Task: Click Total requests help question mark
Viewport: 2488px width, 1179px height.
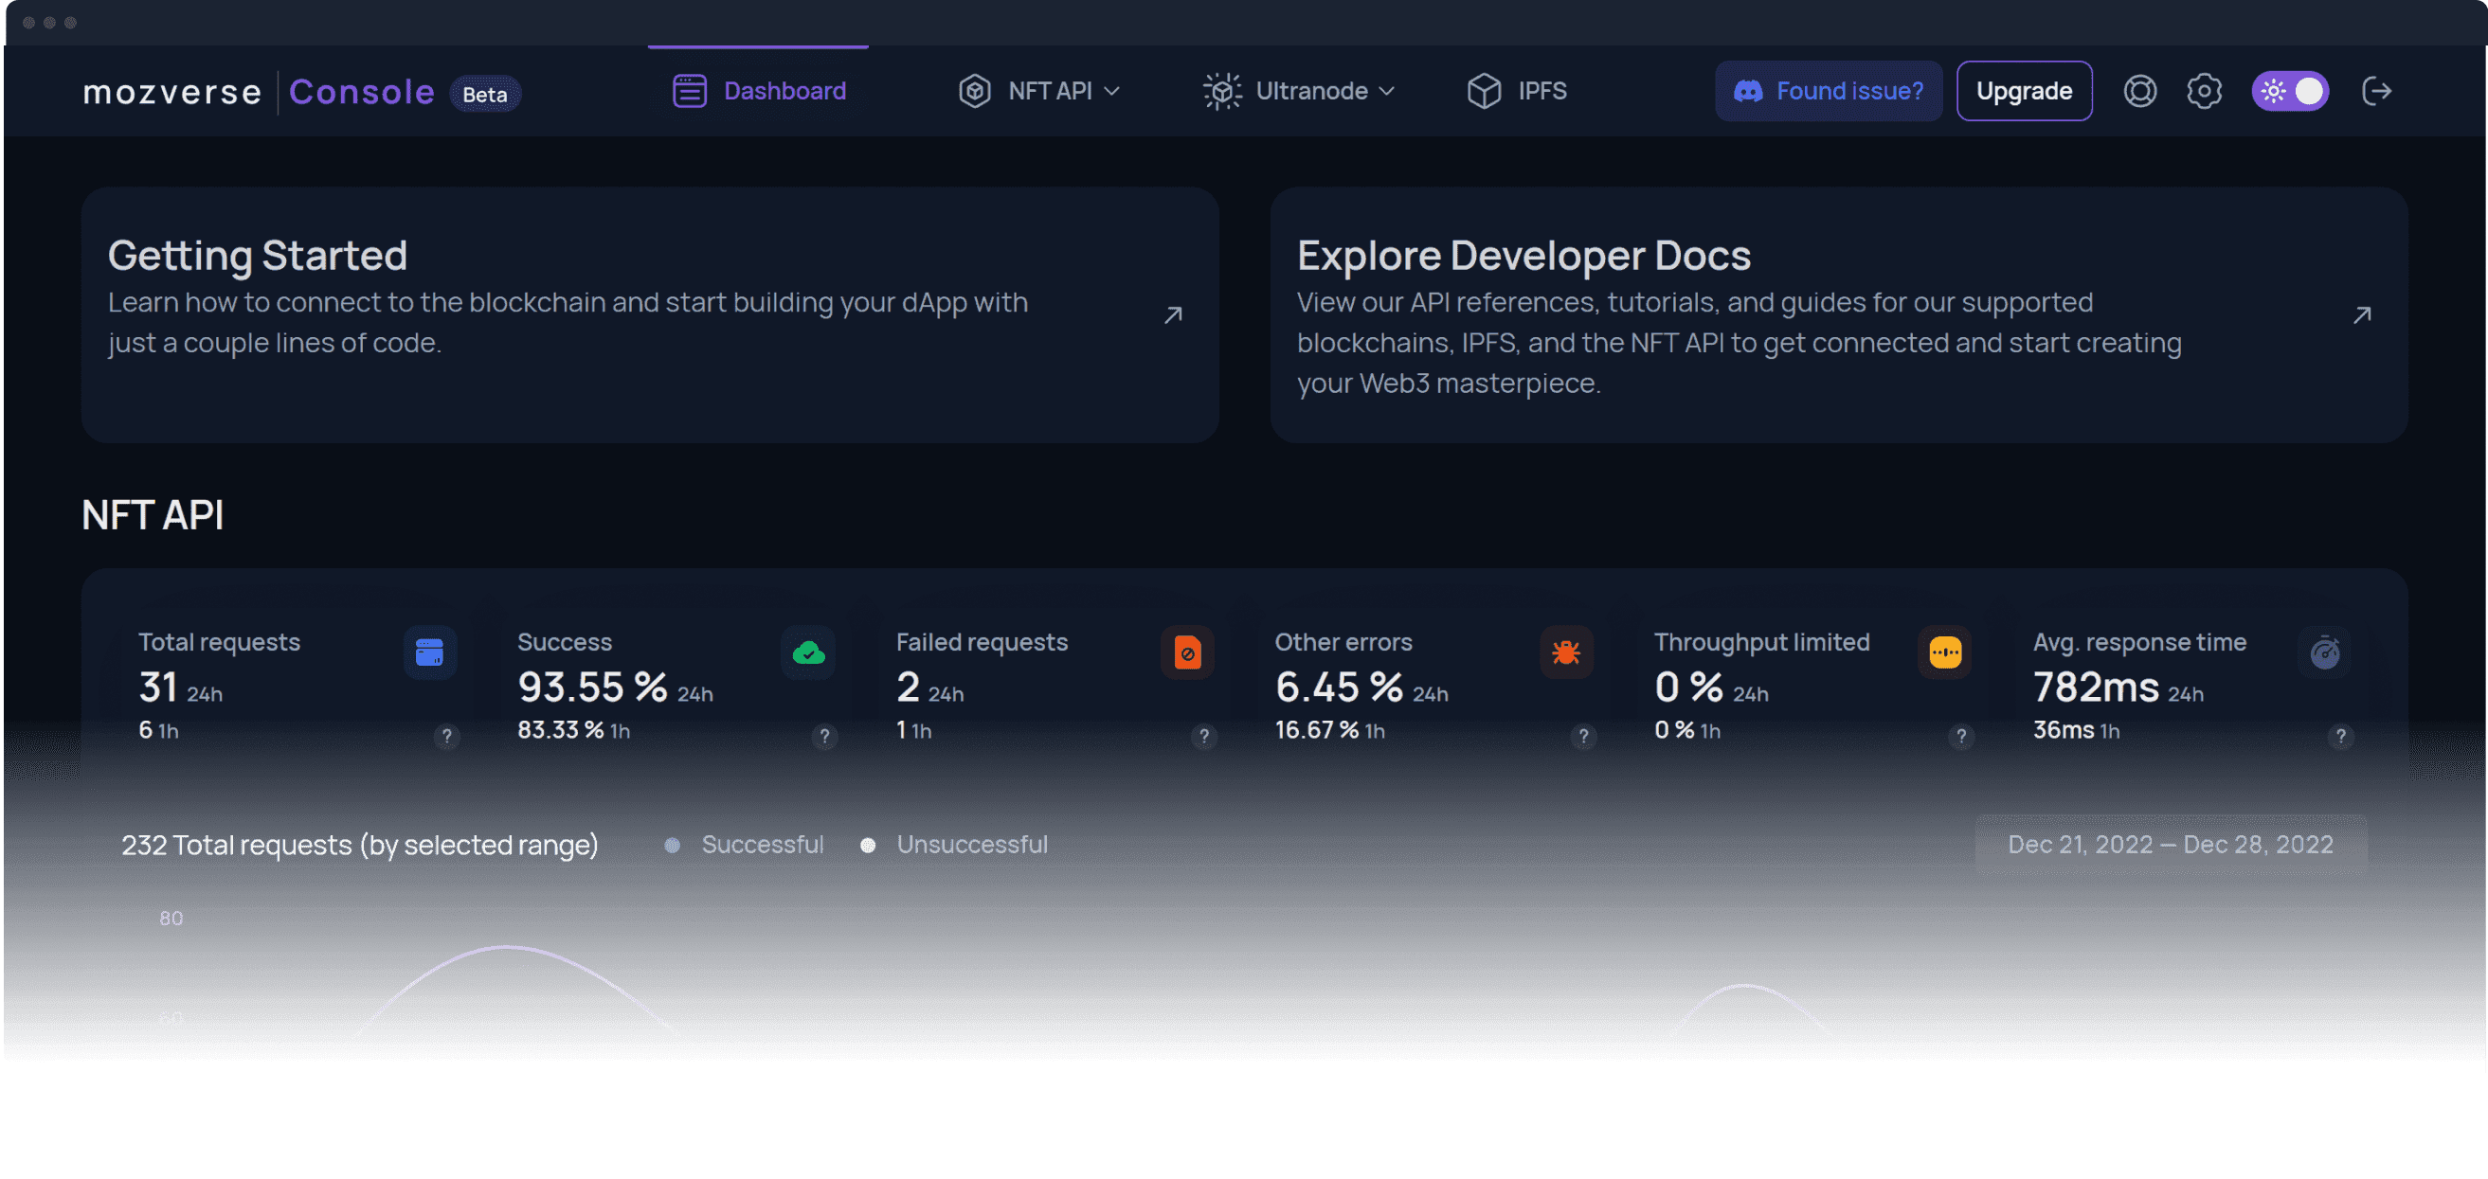Action: (x=446, y=736)
